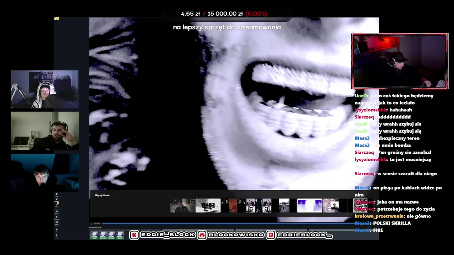Click the chat username 'krolowa_przetrwania'
The height and width of the screenshot is (255, 454).
[379, 216]
